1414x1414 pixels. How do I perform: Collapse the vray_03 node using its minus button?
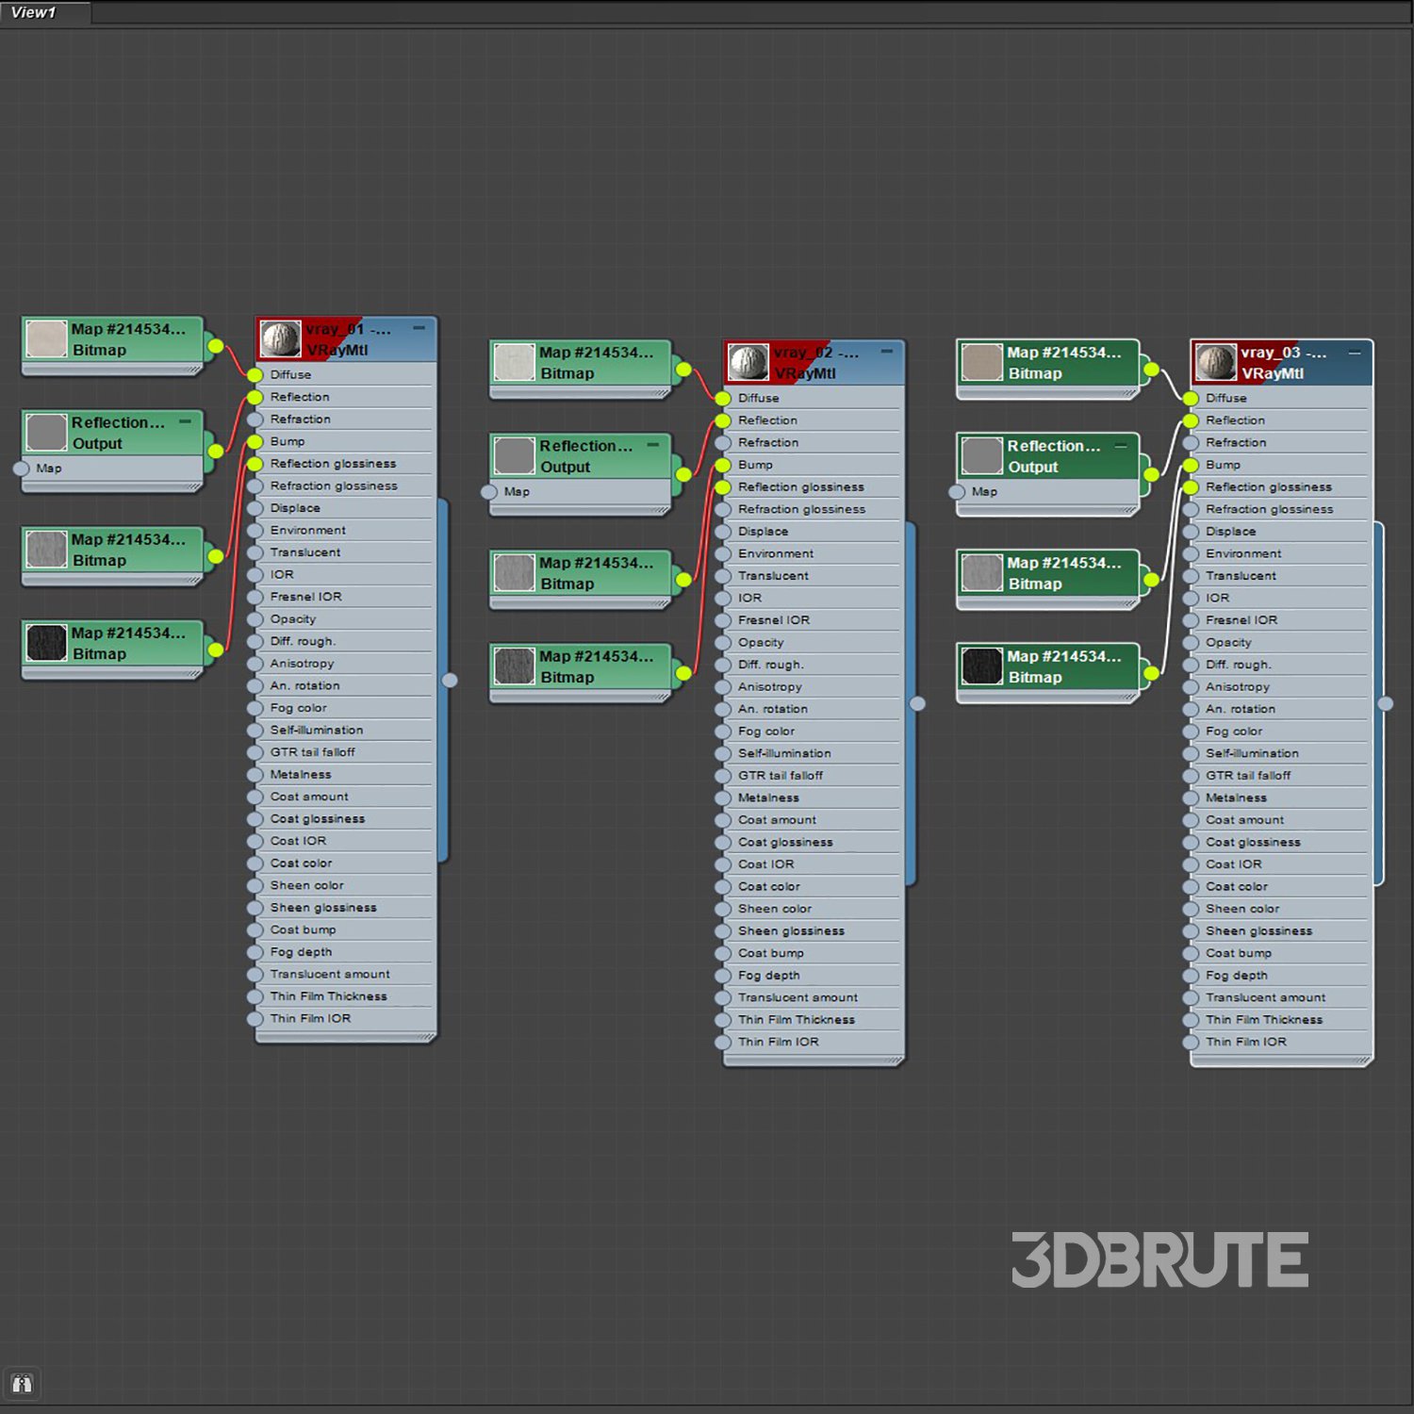1354,353
